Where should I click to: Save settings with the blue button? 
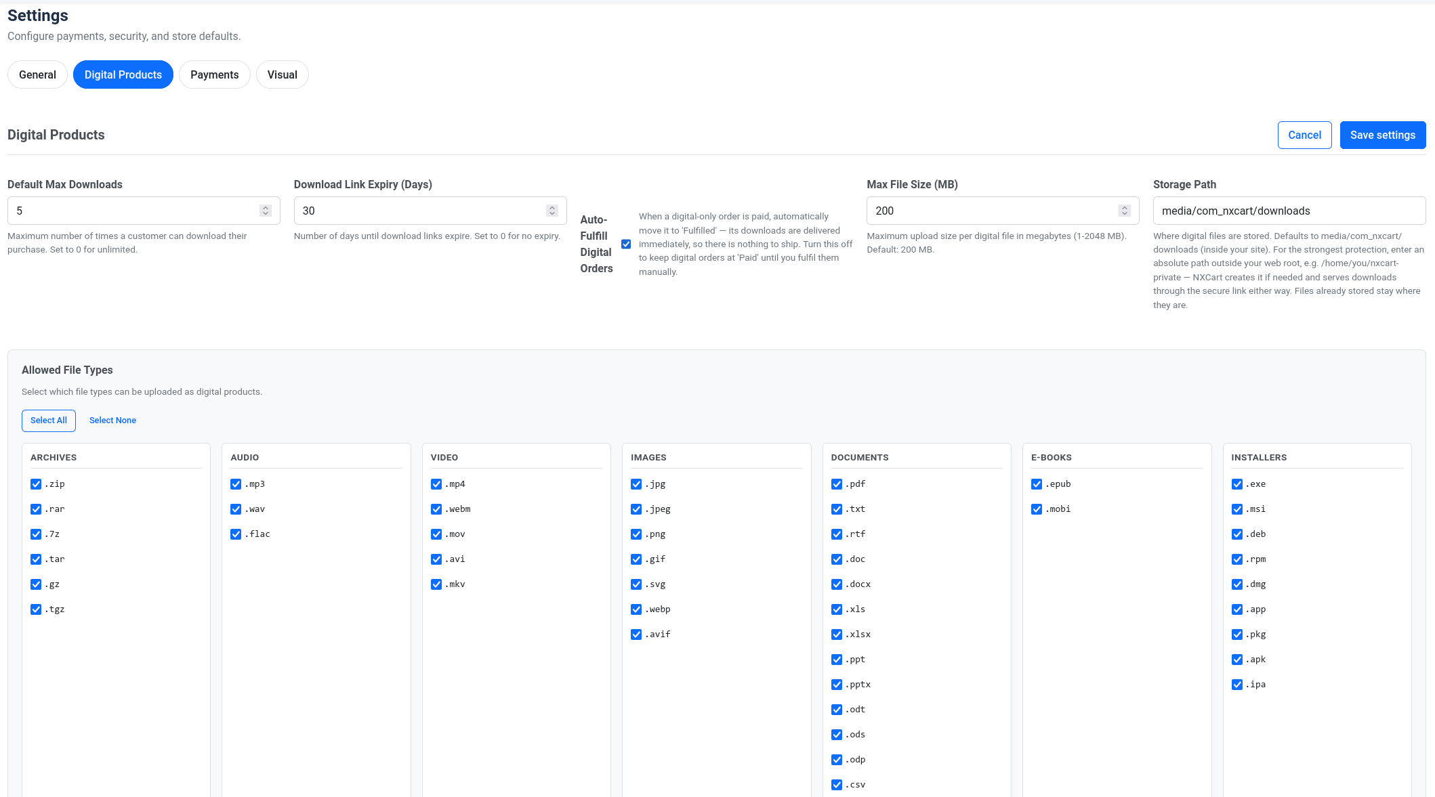[1383, 135]
